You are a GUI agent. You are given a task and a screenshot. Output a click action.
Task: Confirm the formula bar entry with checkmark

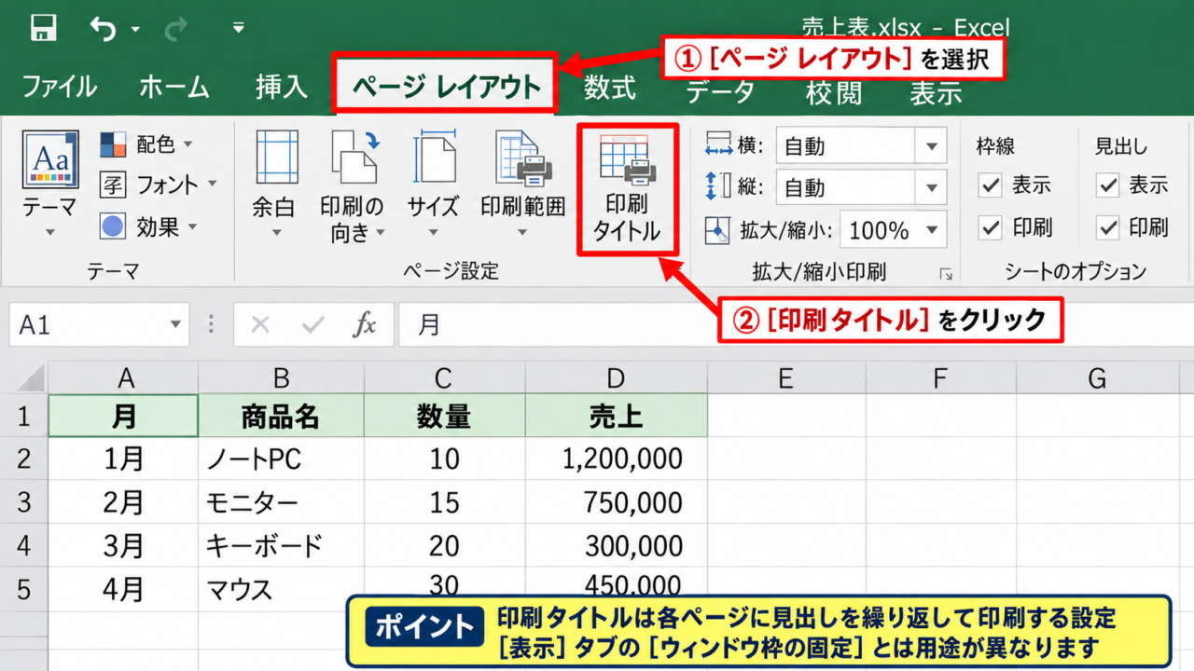(x=312, y=324)
